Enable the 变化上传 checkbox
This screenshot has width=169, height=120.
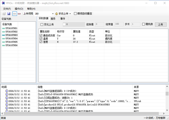(42, 25)
